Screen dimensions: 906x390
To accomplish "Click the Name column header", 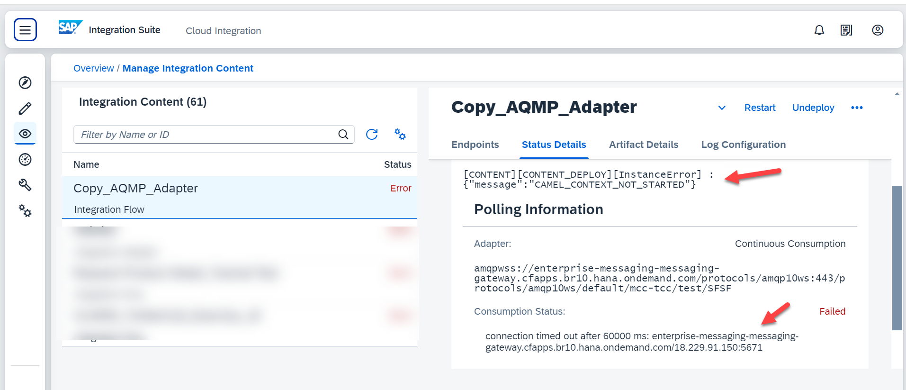I will (86, 164).
